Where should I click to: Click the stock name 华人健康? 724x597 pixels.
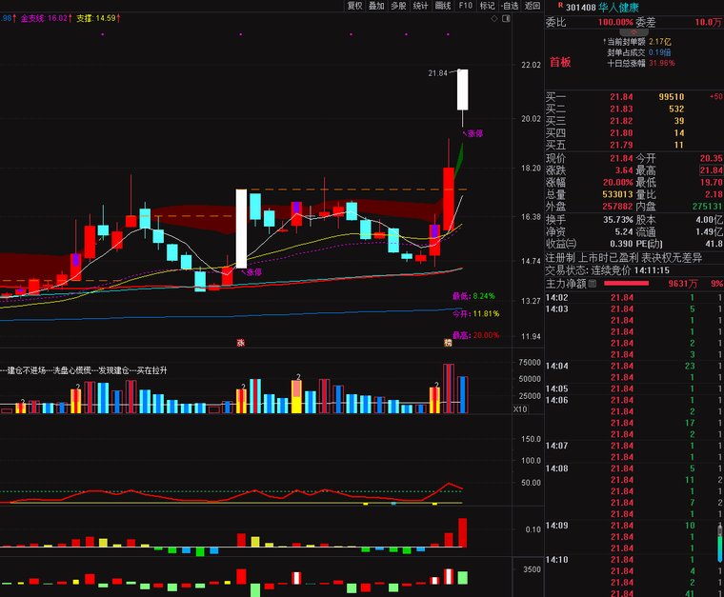619,7
